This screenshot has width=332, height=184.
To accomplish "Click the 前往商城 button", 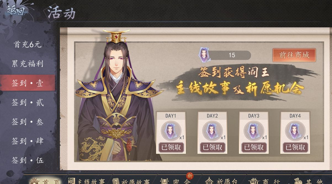I will pos(294,55).
